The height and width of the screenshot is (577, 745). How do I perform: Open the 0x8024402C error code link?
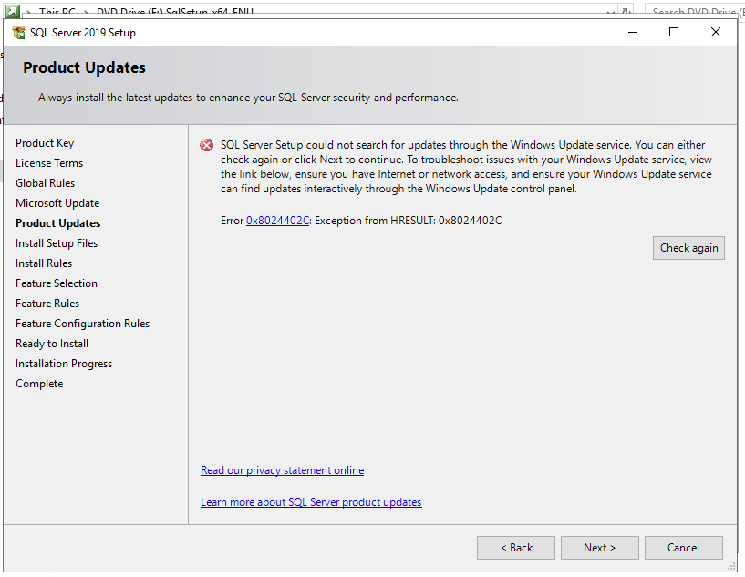[278, 221]
